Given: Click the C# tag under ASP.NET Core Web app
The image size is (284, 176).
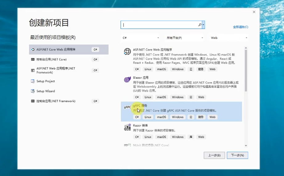Looking at the screenshot, I should 137,69.
